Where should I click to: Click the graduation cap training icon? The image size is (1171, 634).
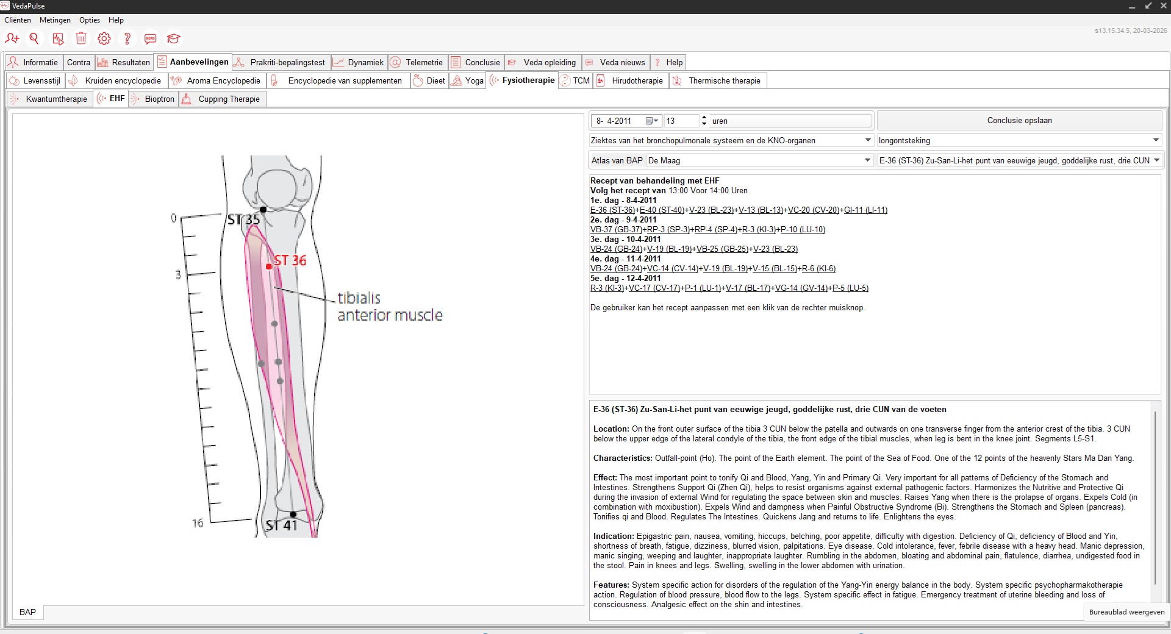[174, 39]
